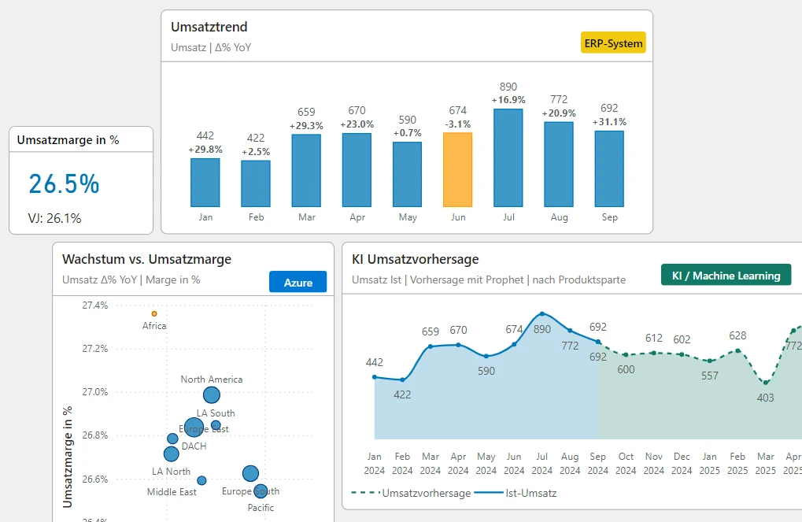Click the Jul 2024 x-axis label
Screen dimensions: 802x522
pyautogui.click(x=542, y=464)
